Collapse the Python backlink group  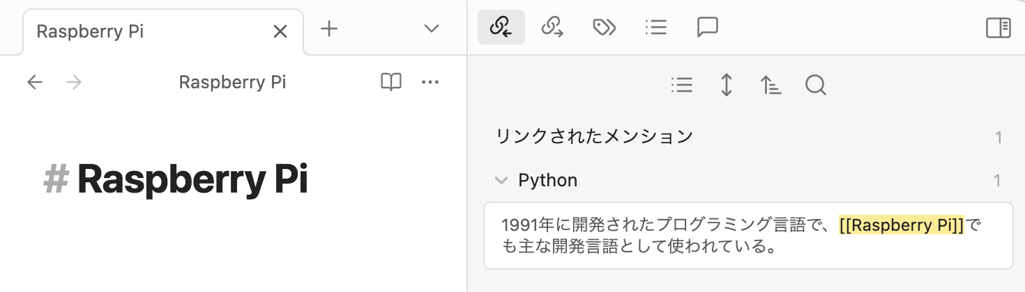point(501,181)
